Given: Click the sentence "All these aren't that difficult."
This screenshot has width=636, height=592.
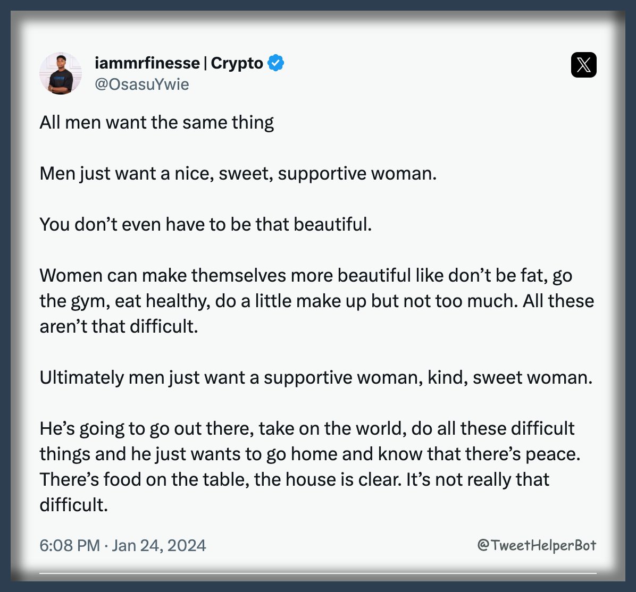Looking at the screenshot, I should 558,301.
